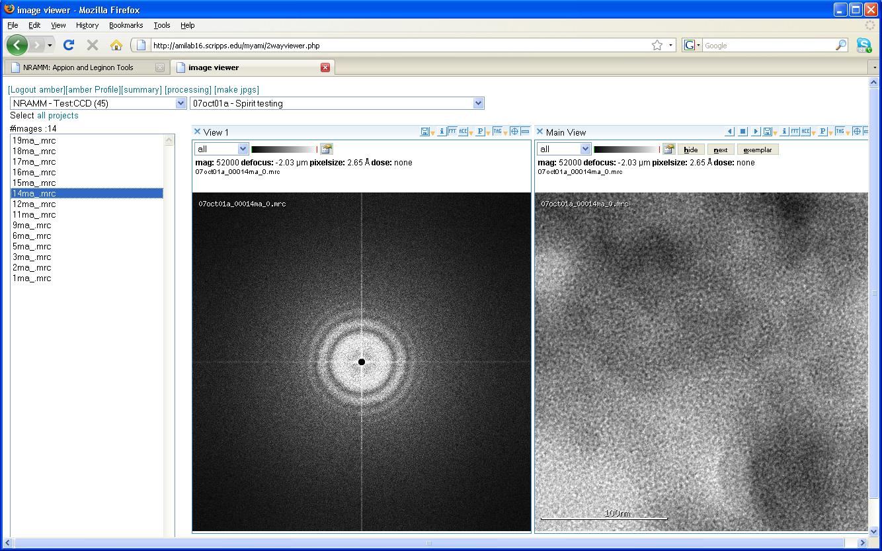Switch to NRAMM: Appion and Leginon Tools tab
This screenshot has height=551, width=882.
[x=78, y=67]
